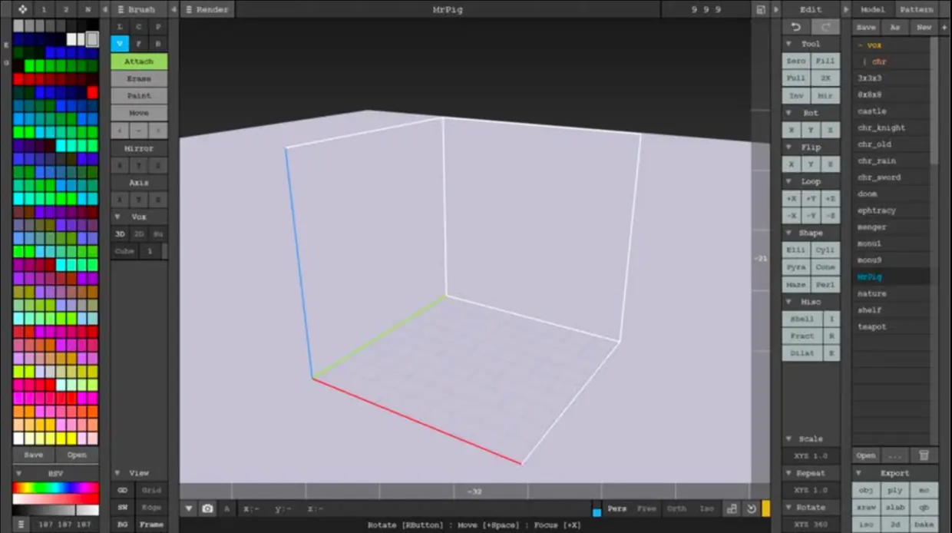The width and height of the screenshot is (952, 533).
Task: Export model as obj
Action: pyautogui.click(x=866, y=490)
